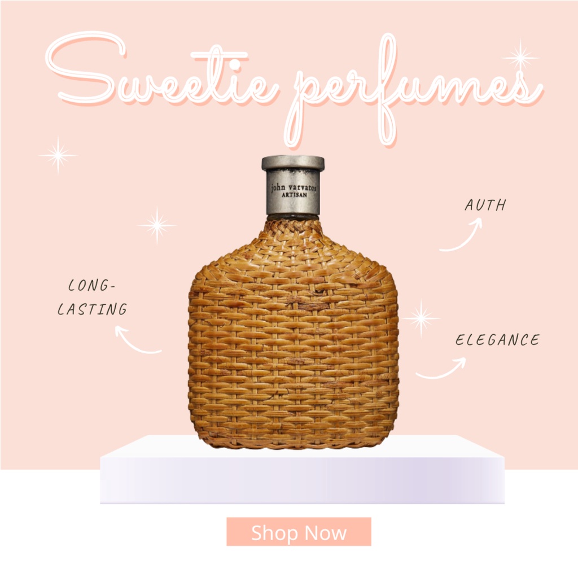
Task: Select the lavender display pedestal
Action: 303,469
